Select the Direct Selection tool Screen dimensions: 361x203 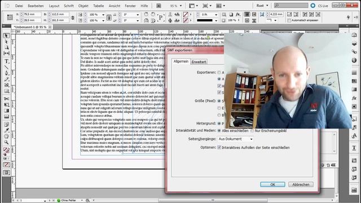(x=6, y=42)
